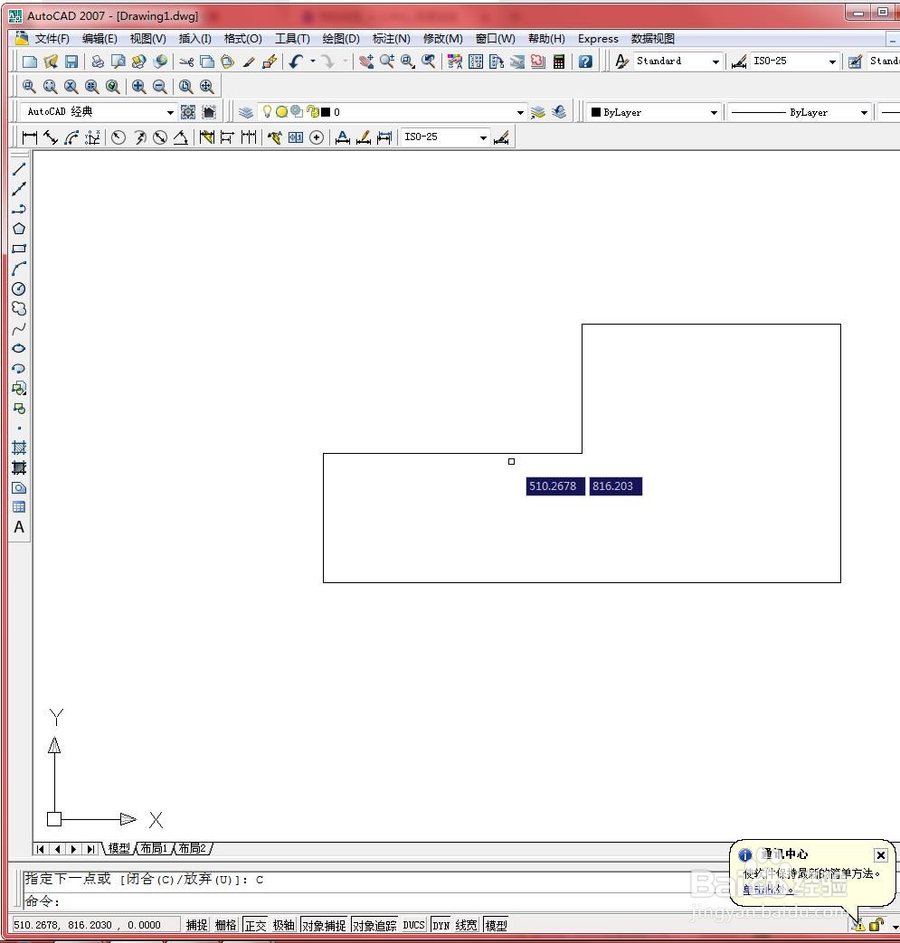
Task: Click the 510.2678 dynamic input field
Action: [554, 486]
